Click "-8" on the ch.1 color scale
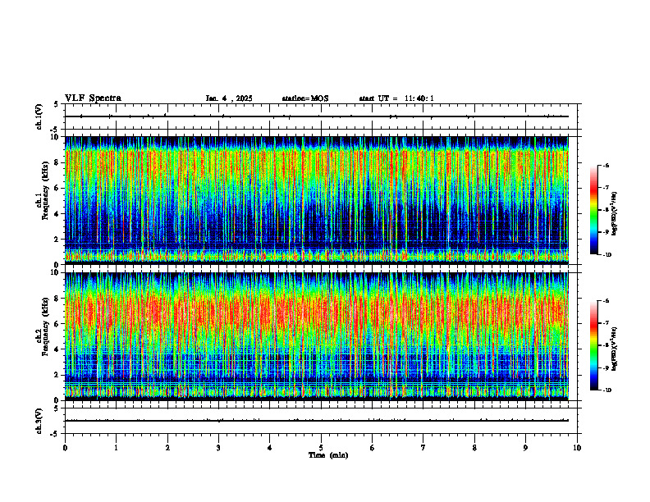650x502 pixels. point(606,210)
